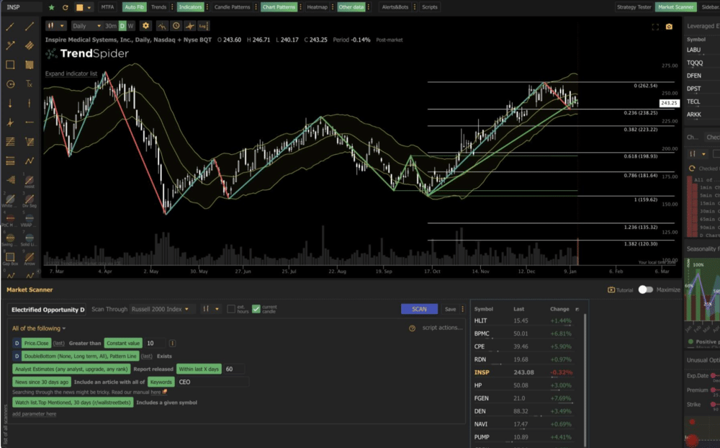Check the ext. hours checkbox
The image size is (720, 448).
[231, 309]
